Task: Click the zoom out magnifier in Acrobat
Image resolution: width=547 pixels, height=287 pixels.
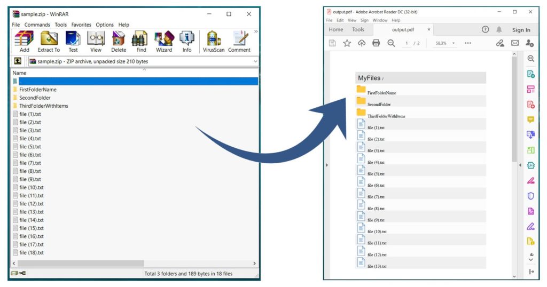Action: click(391, 43)
